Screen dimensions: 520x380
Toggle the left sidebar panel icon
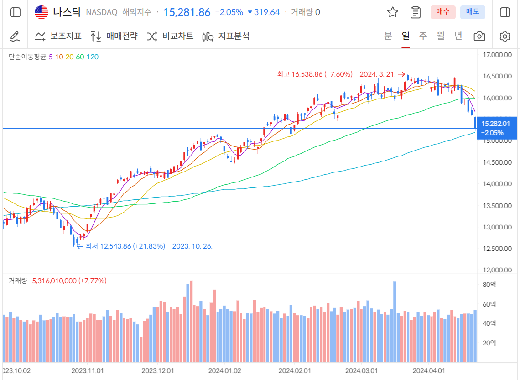coord(15,12)
